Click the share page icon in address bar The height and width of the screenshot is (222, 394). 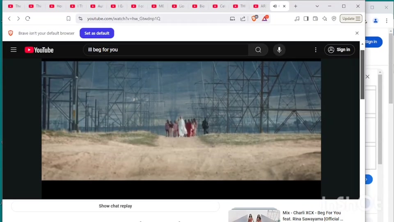pyautogui.click(x=243, y=18)
